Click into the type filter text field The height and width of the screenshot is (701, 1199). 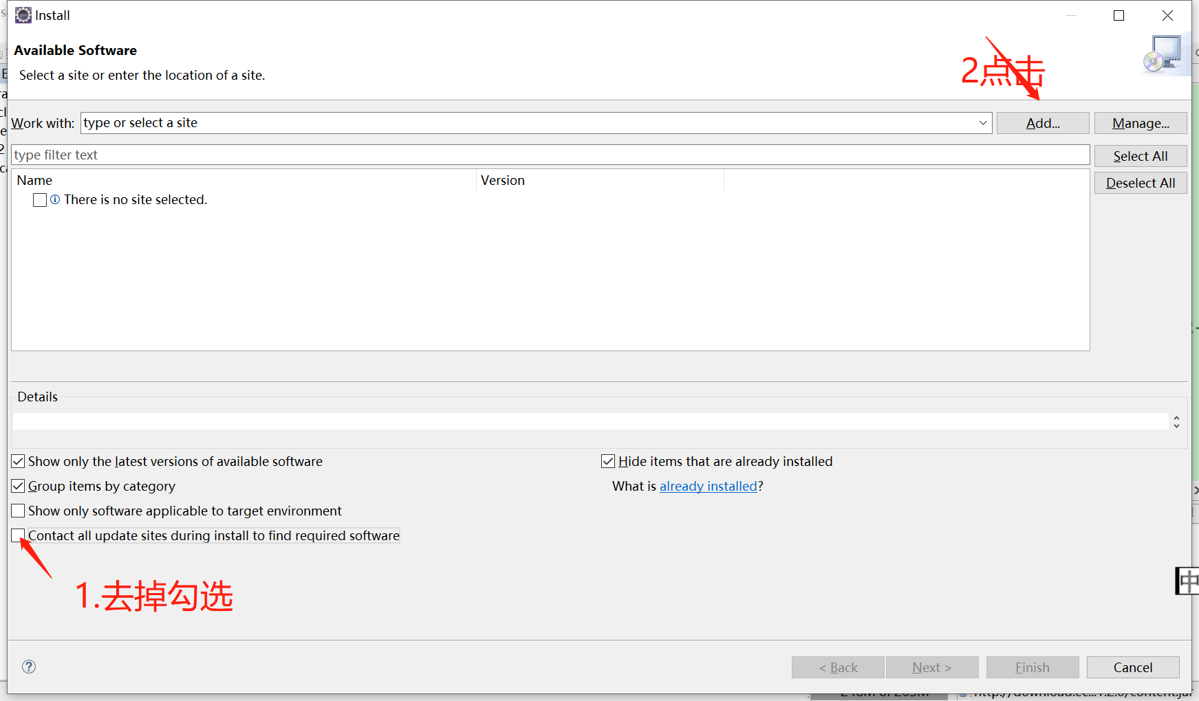point(550,155)
